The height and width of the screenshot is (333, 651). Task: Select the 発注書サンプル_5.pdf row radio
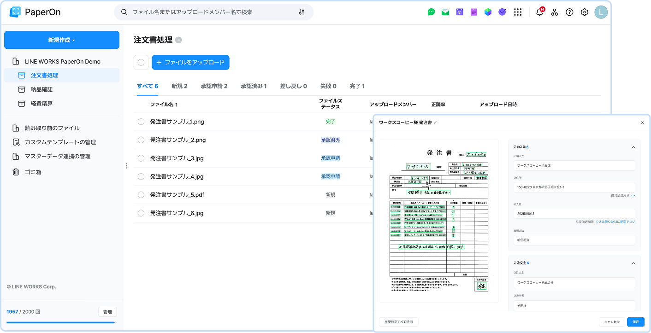coord(141,195)
